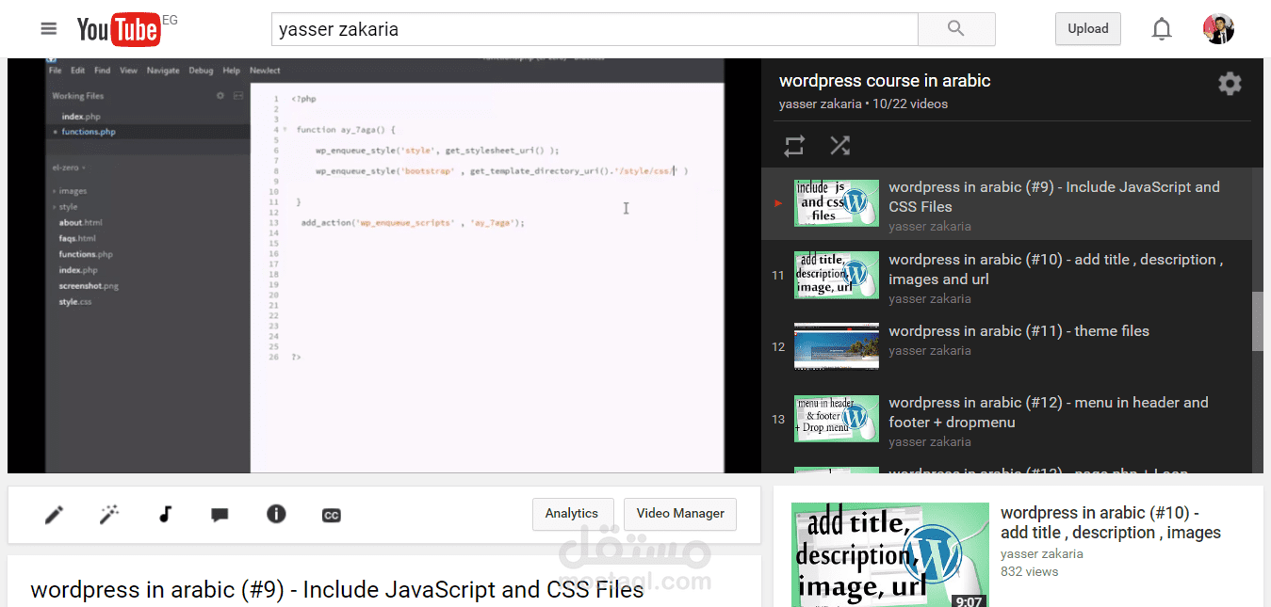
Task: Open Subtitles settings via the CC icon
Action: click(x=331, y=514)
